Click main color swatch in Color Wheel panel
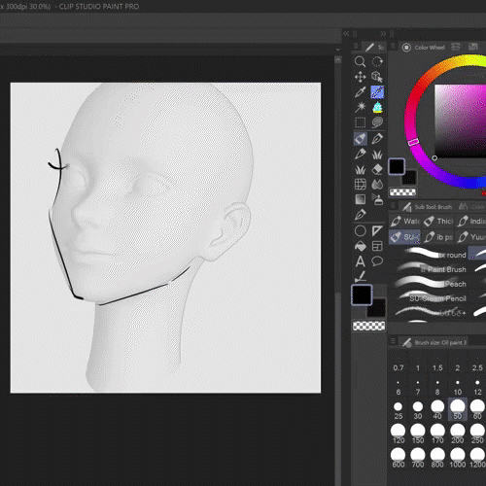 (397, 166)
